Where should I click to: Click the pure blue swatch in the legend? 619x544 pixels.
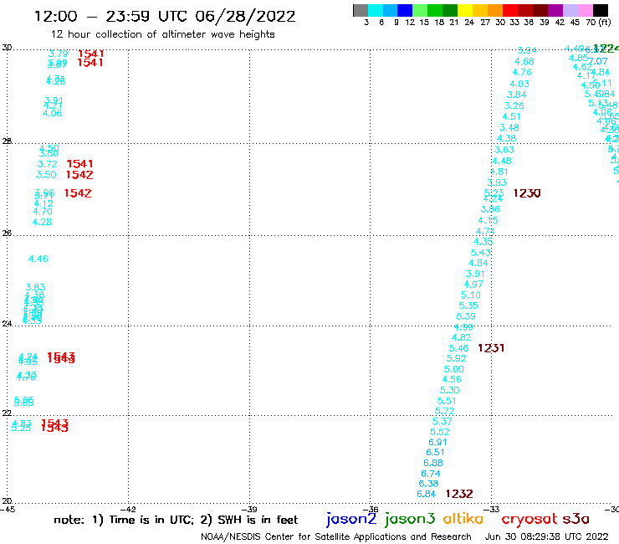coord(405,10)
